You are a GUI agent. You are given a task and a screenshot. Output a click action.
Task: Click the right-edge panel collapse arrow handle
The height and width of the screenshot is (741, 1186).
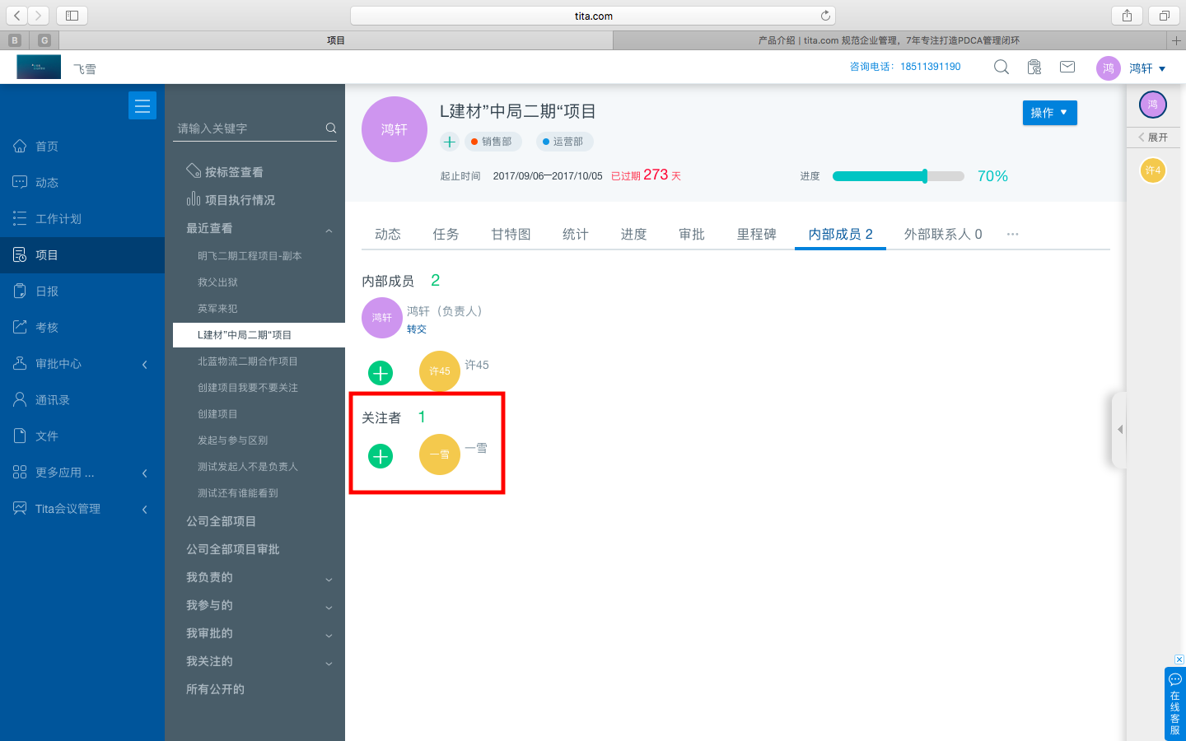1119,430
